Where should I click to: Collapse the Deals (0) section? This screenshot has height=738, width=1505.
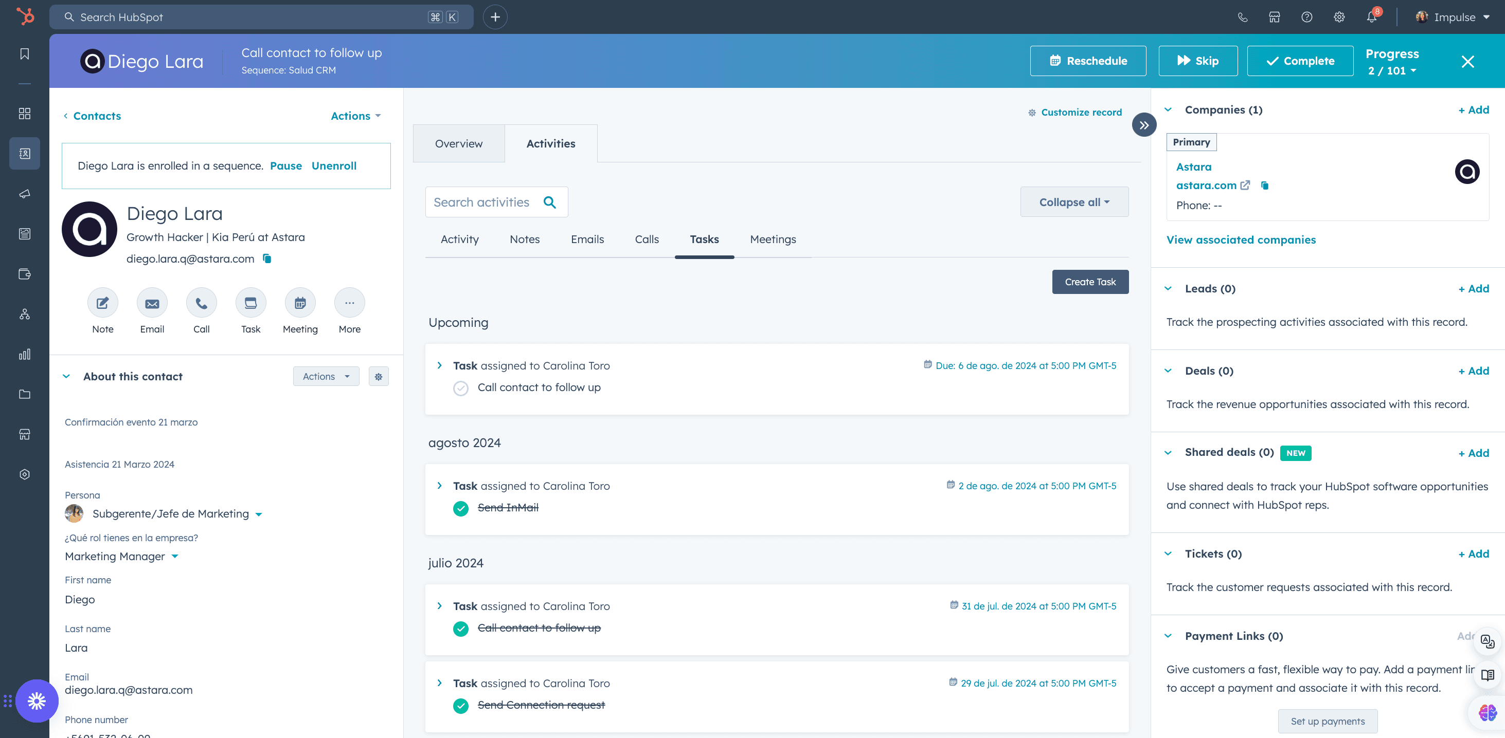[1168, 371]
